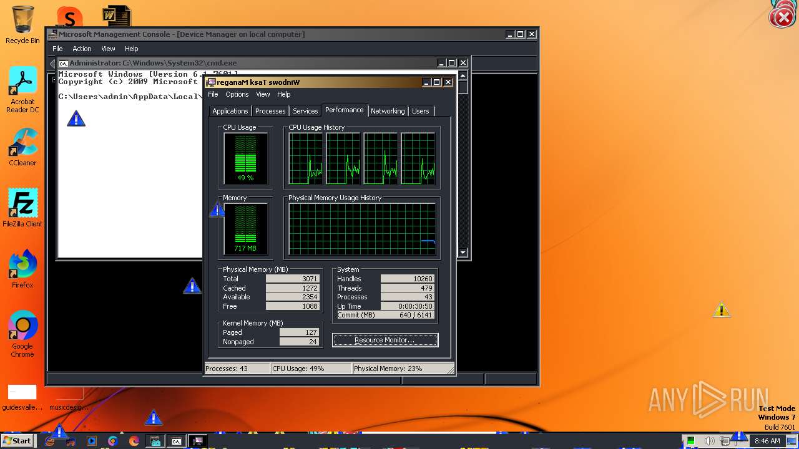Click the red X icon at top right
The width and height of the screenshot is (799, 449).
(x=782, y=17)
